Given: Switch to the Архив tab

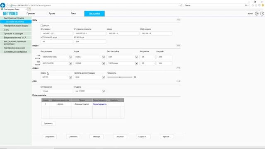Looking at the screenshot, I should (x=52, y=14).
